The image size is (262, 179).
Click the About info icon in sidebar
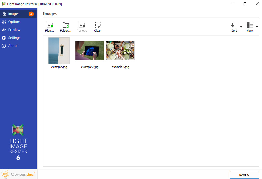[4, 46]
